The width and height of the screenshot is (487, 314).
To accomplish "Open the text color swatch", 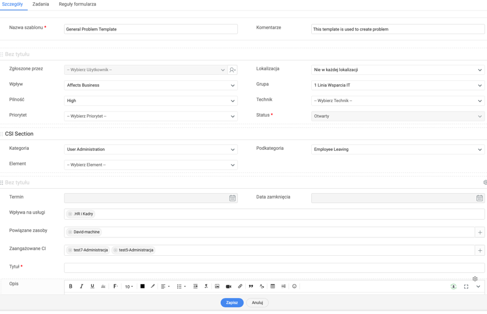I will pos(143,286).
